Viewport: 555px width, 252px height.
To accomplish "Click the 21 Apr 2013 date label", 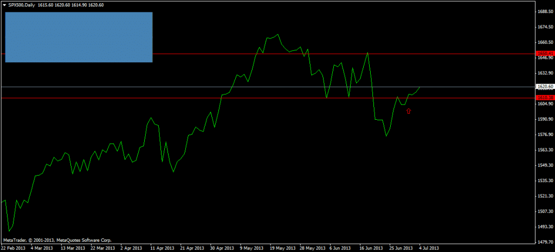I will [192, 248].
